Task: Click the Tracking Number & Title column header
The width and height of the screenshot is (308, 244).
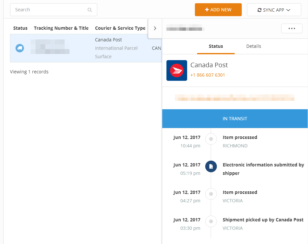Action: 61,28
